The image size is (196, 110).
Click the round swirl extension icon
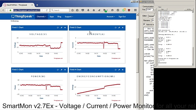pos(118,10)
